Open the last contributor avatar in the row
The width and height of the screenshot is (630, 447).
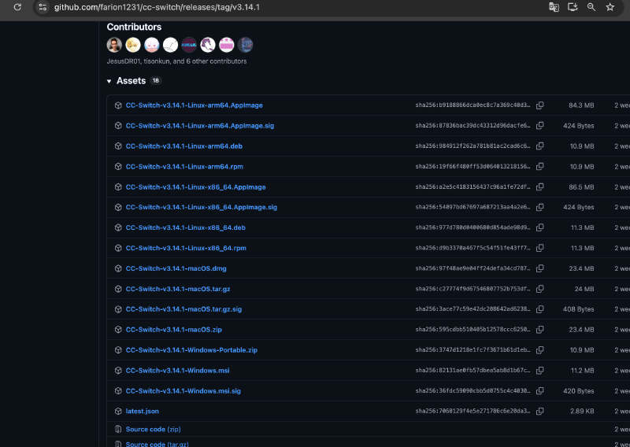245,45
